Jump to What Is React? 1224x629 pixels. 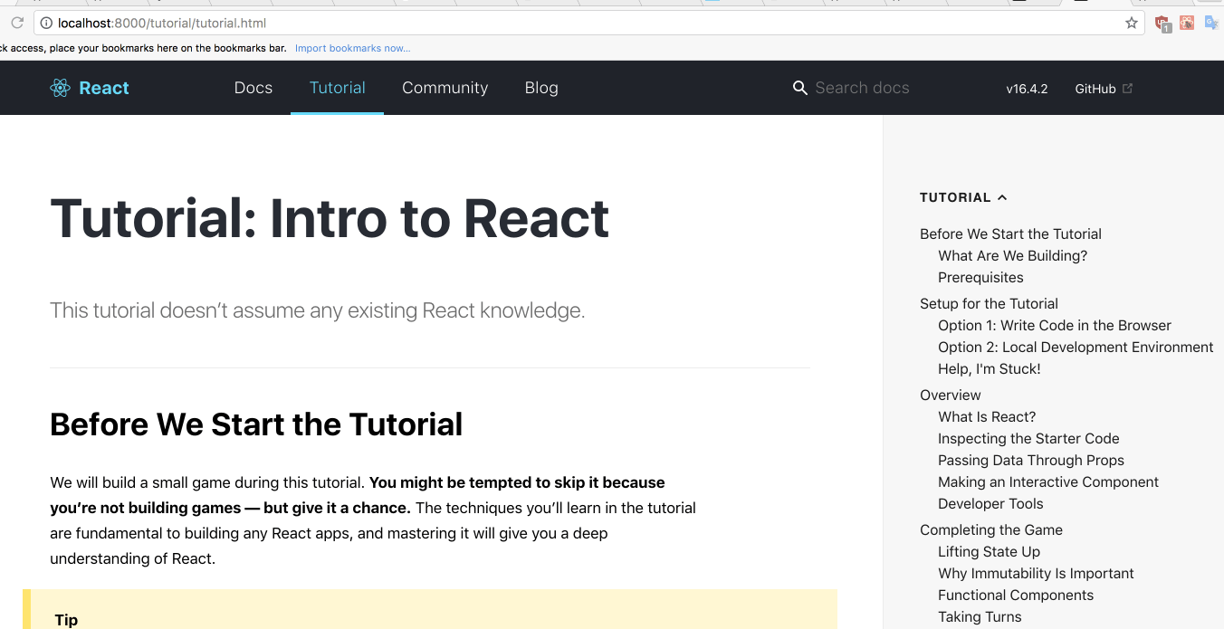tap(987, 416)
